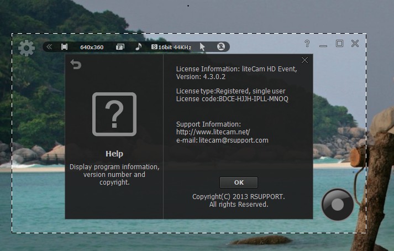Minimize the liteCam window

coord(323,46)
